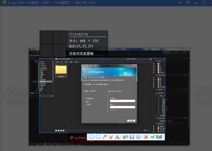Cancel the screenshot with the red X
The image size is (212, 151).
click(x=146, y=137)
